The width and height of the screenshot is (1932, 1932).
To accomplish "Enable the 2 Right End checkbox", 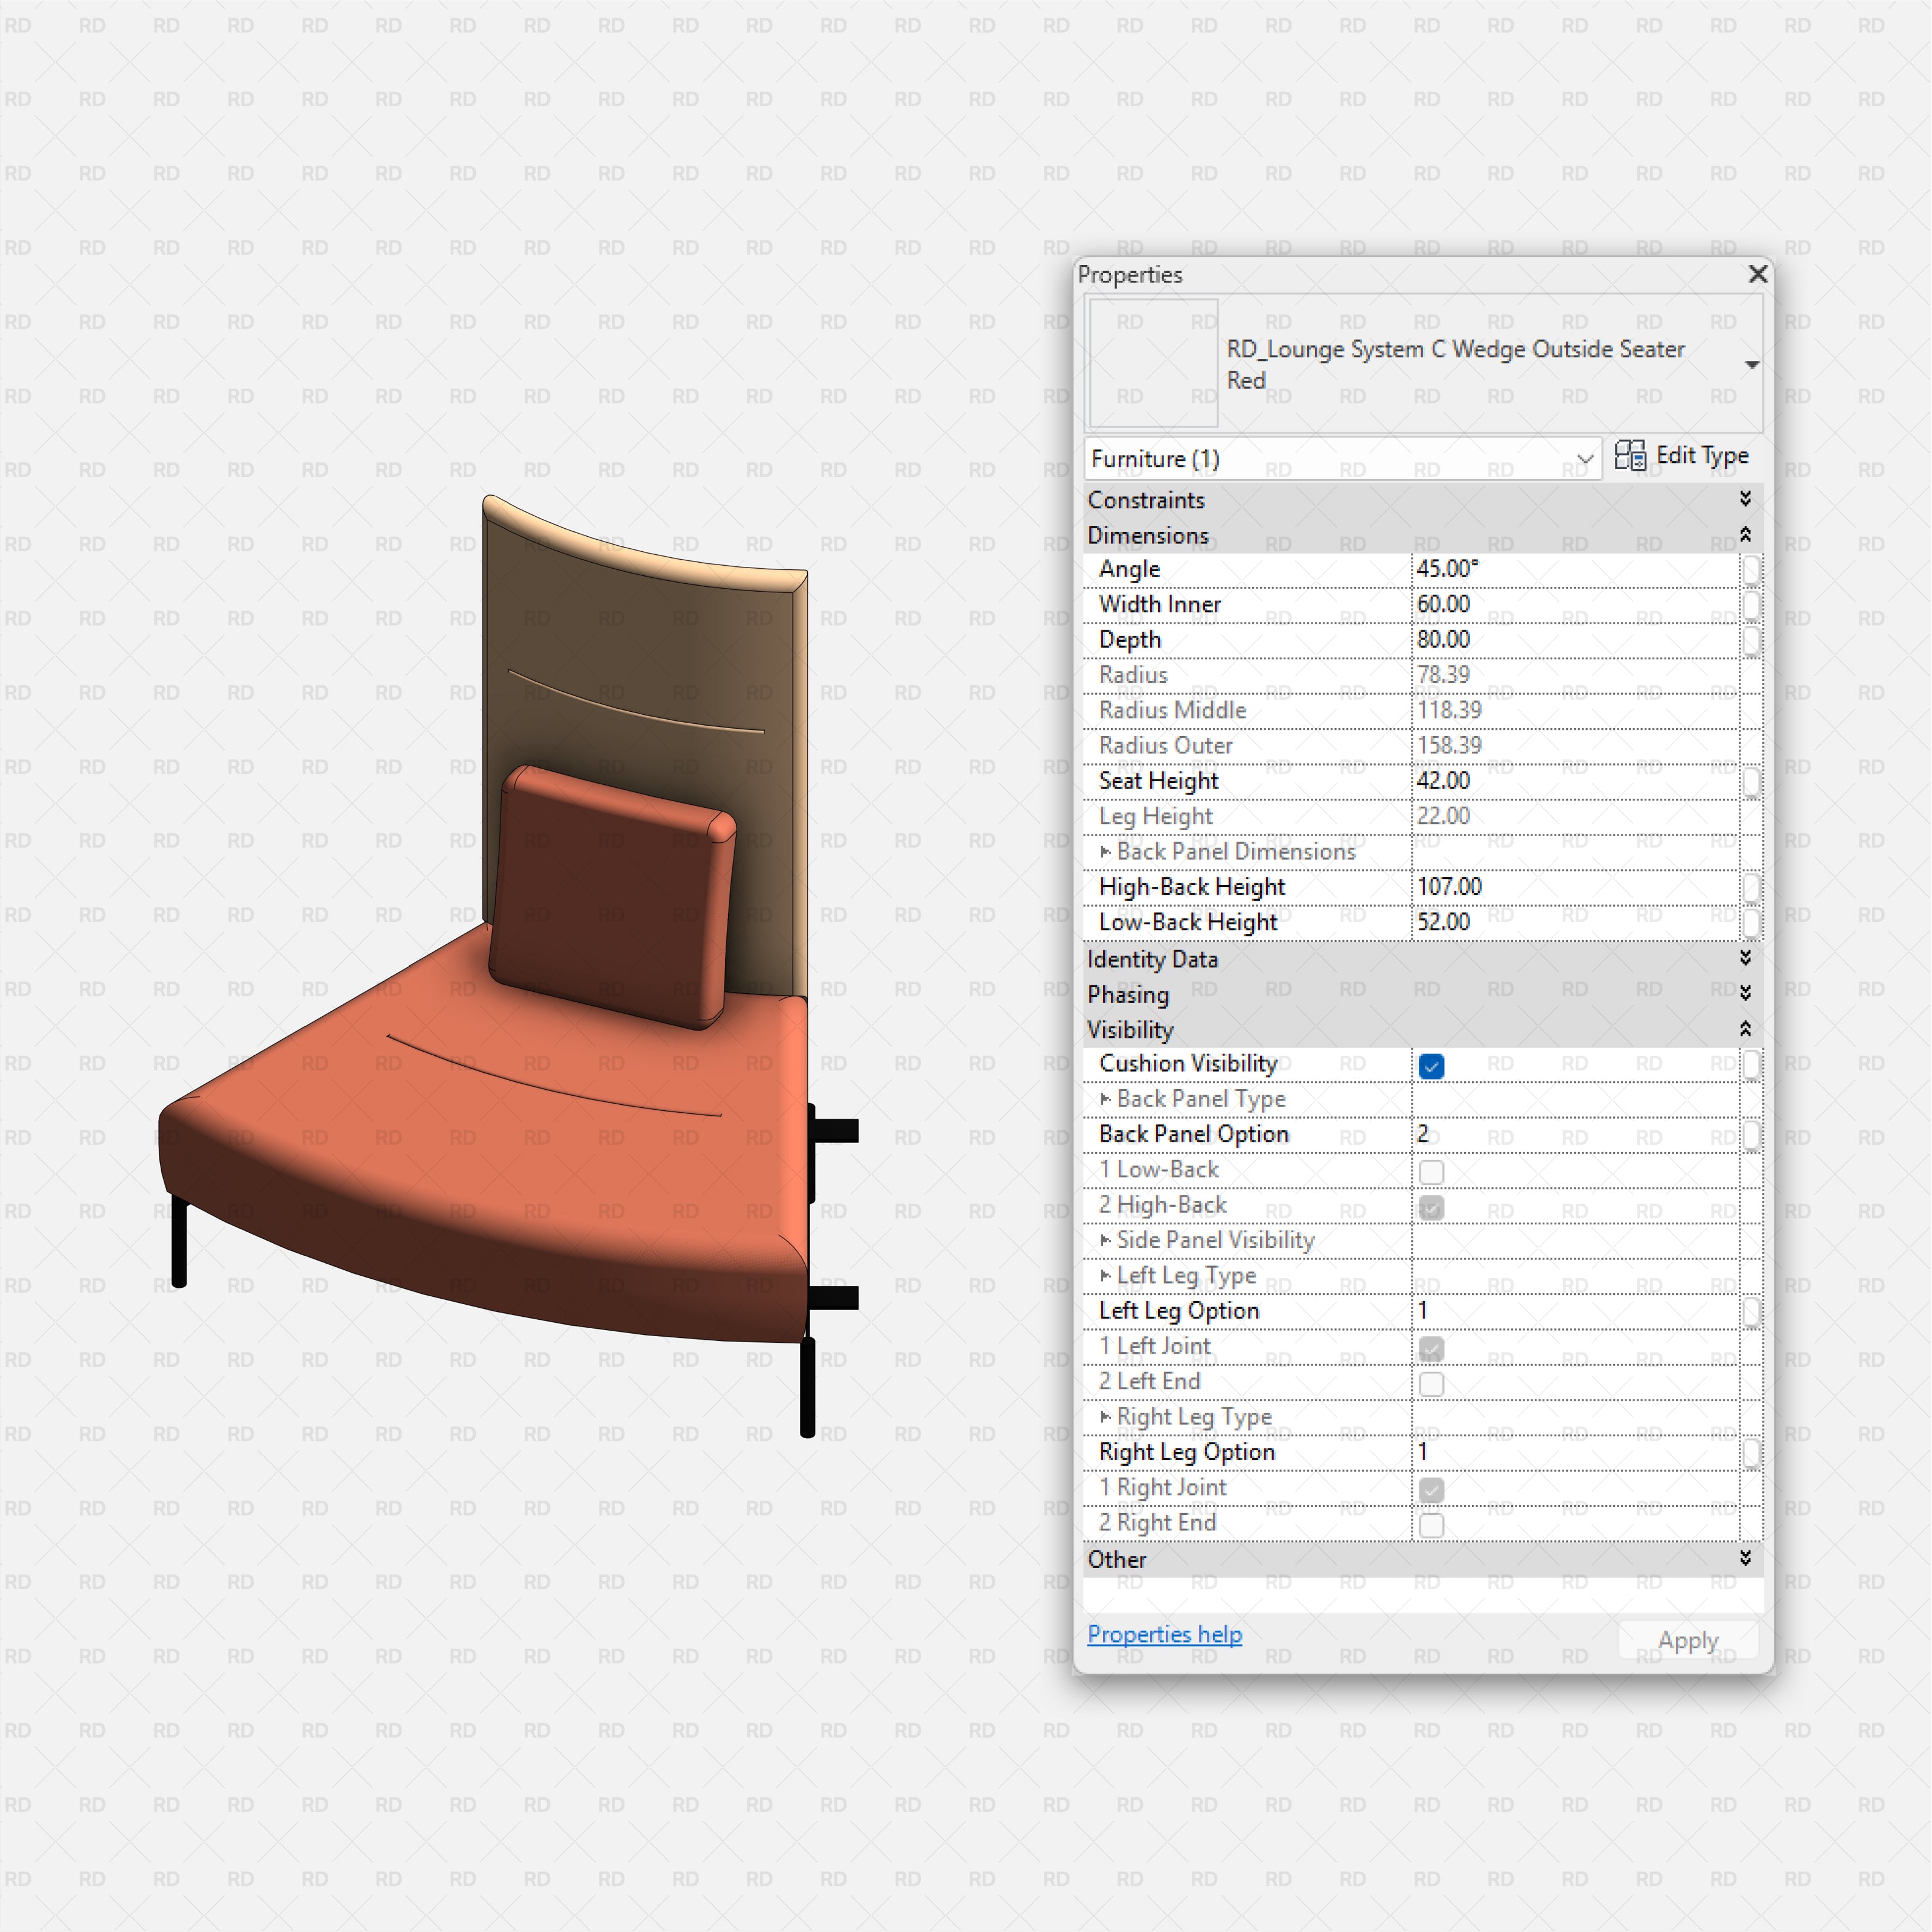I will point(1432,1525).
